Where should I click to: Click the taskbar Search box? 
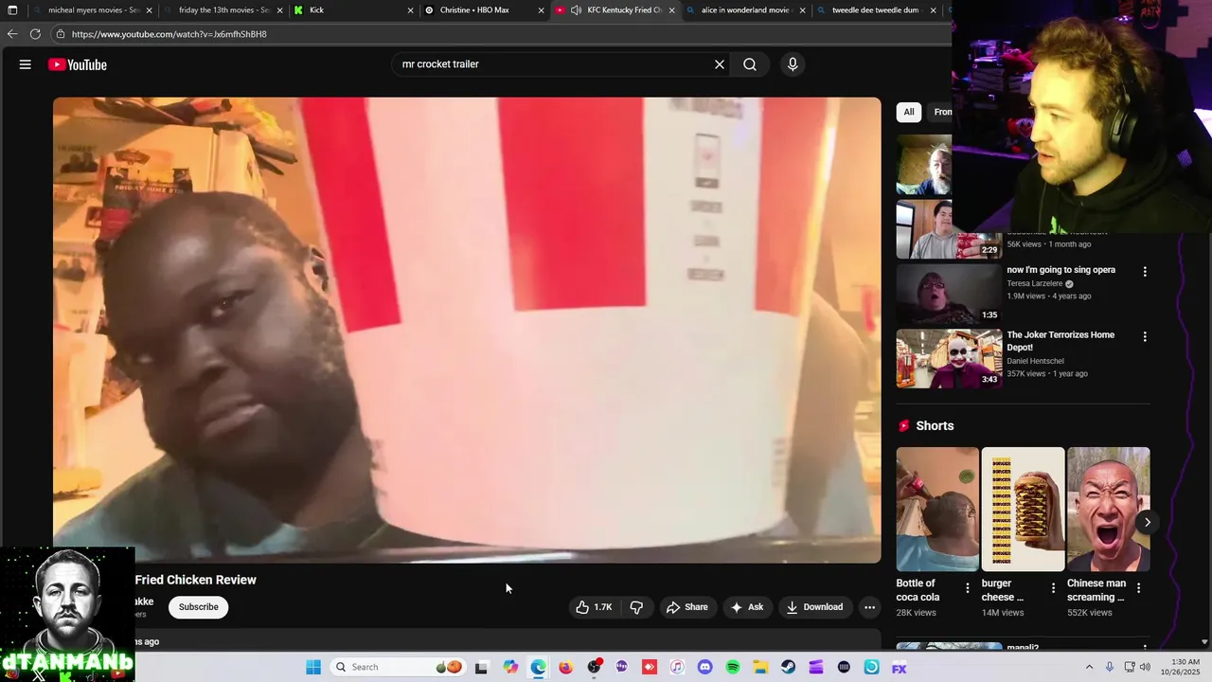click(398, 667)
